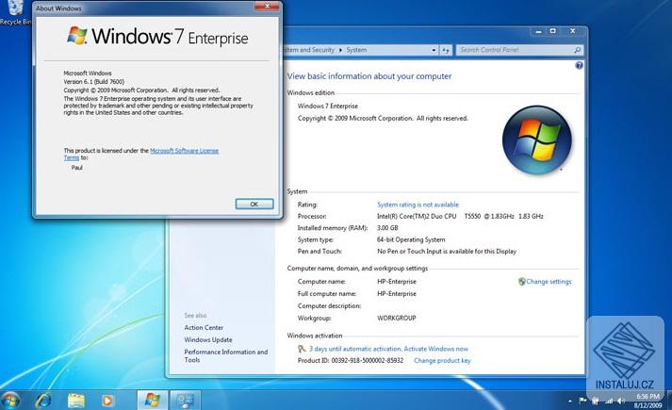Click the activation key icon
The height and width of the screenshot is (410, 672).
pos(302,349)
